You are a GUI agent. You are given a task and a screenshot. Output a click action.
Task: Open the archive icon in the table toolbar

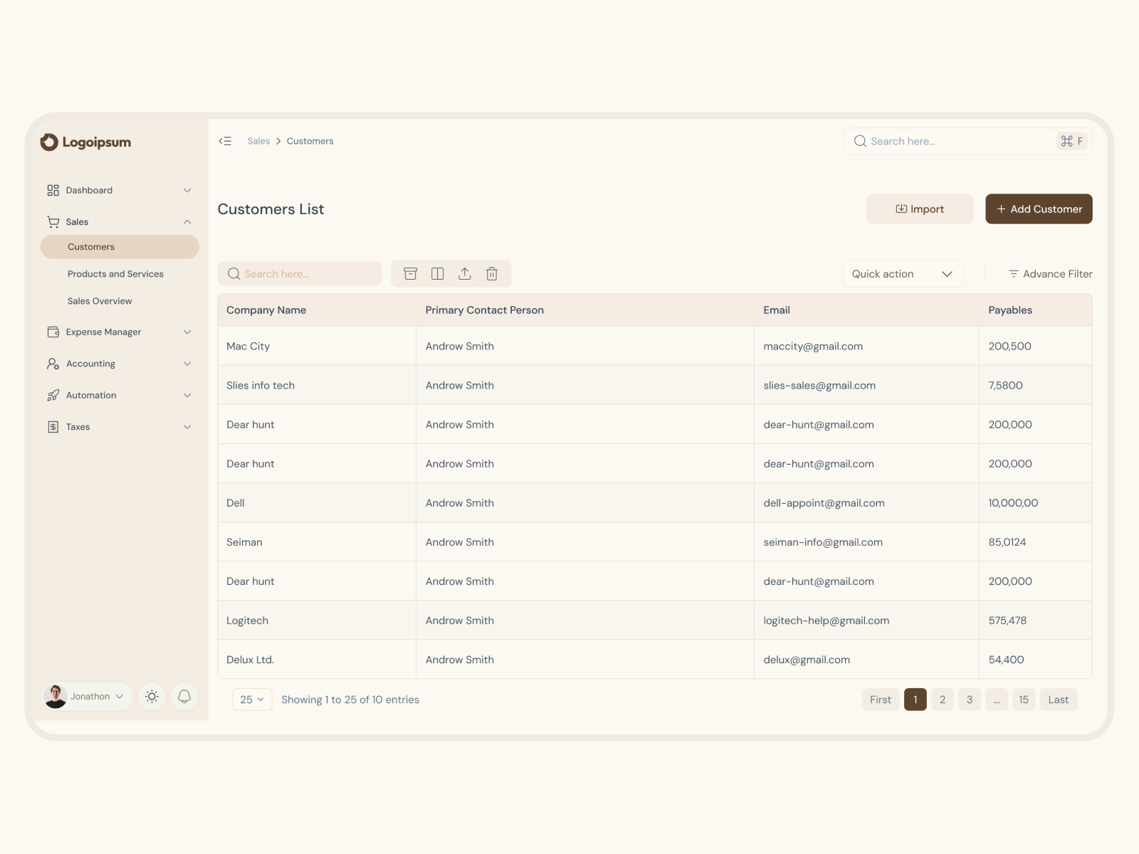[x=410, y=273]
